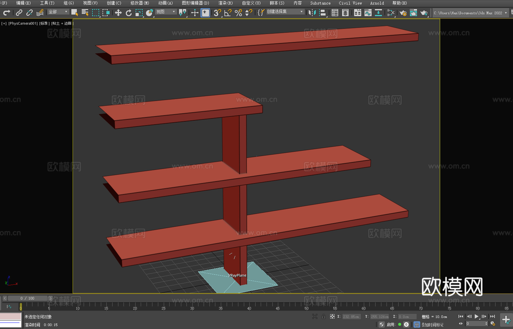513x329 pixels.
Task: Open the selection filter '全部' dropdown
Action: click(58, 12)
